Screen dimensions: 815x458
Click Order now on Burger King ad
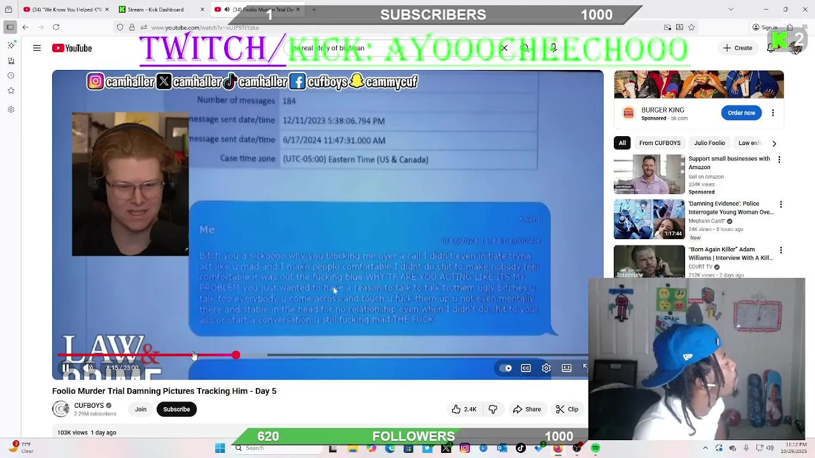[741, 113]
